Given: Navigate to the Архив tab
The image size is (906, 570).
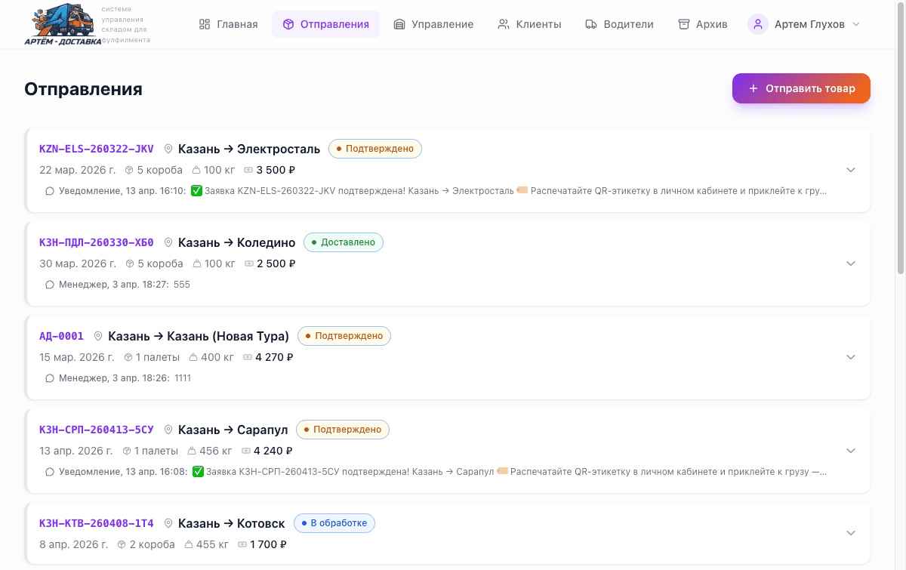Looking at the screenshot, I should click(x=703, y=24).
